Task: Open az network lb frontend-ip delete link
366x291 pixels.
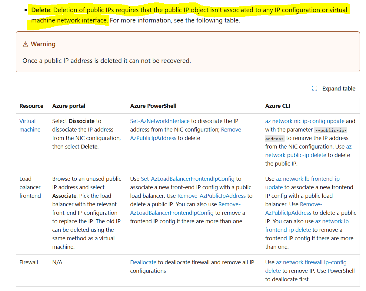Action: (x=307, y=225)
